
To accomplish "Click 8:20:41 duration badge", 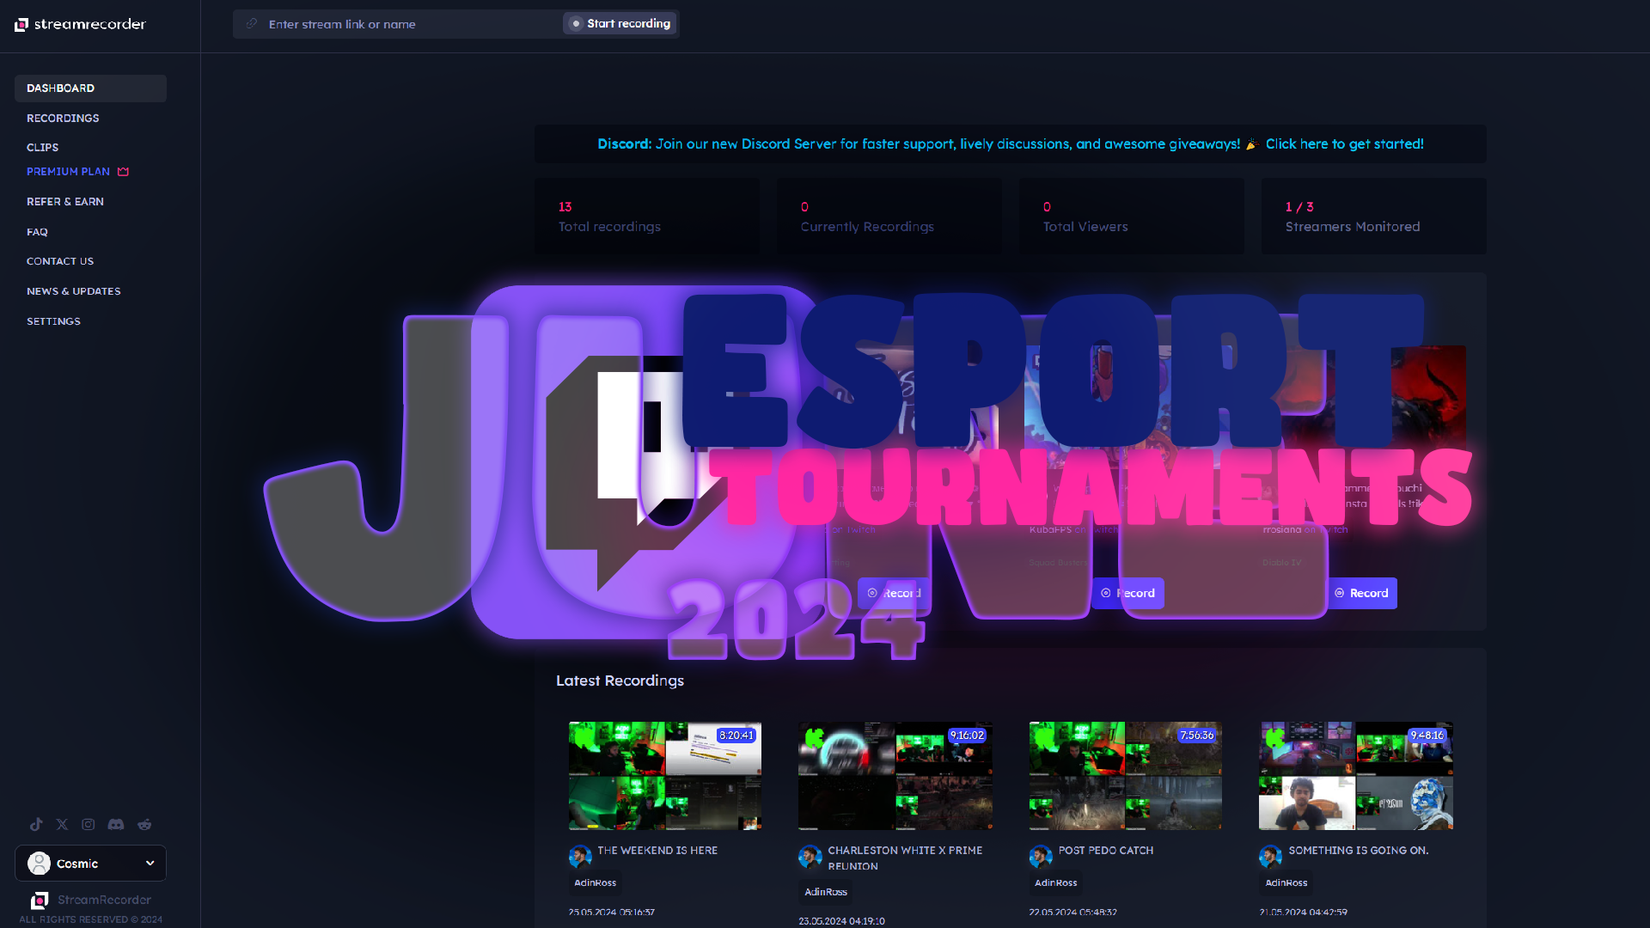I will [736, 736].
